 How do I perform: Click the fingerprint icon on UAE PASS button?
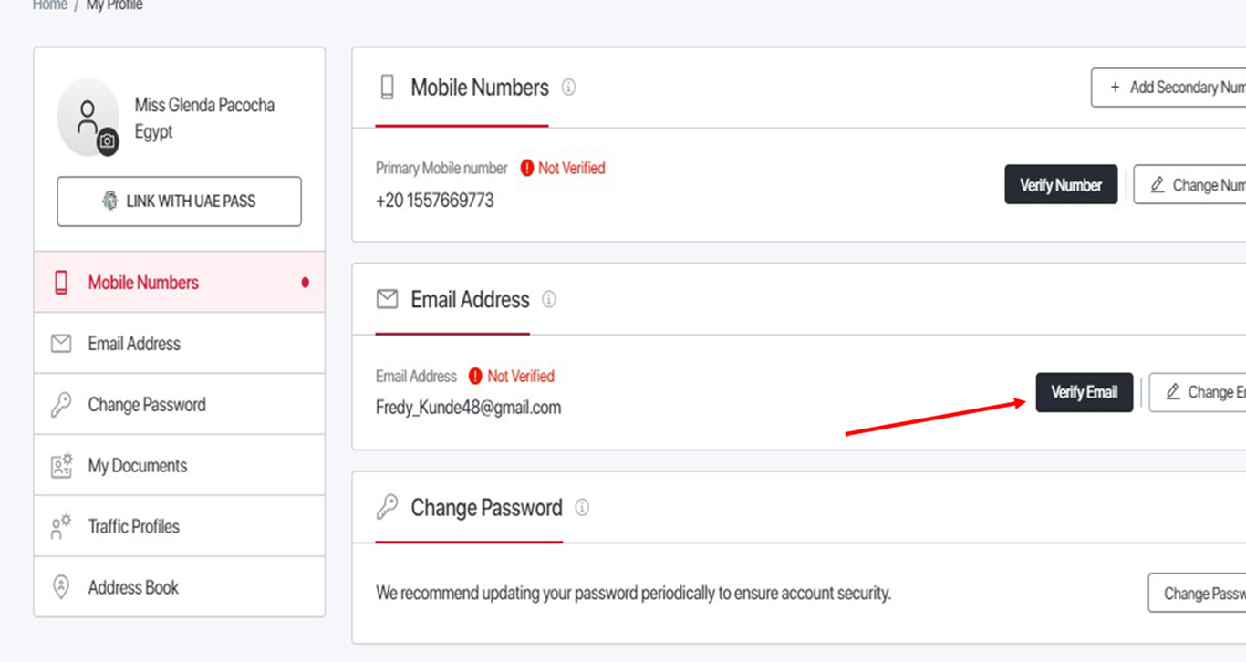click(110, 202)
